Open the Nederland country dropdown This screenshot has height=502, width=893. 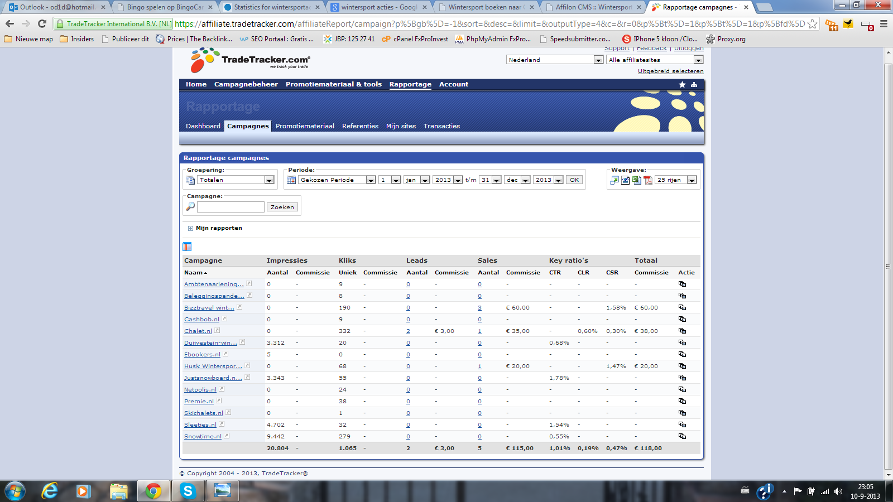coord(555,60)
